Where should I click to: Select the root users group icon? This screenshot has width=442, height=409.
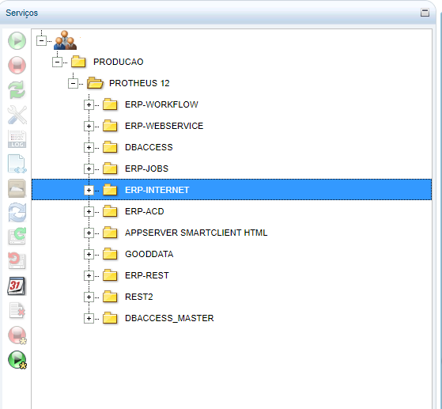tap(65, 40)
